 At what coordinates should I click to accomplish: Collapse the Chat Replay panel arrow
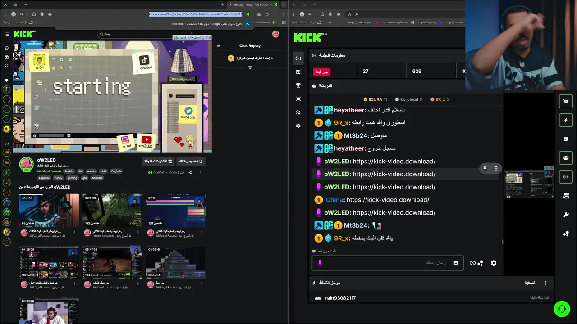[218, 45]
